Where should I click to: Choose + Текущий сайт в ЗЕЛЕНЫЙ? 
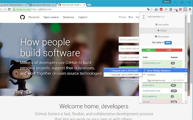coord(123,70)
